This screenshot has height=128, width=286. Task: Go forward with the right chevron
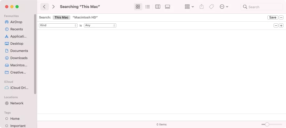53,7
